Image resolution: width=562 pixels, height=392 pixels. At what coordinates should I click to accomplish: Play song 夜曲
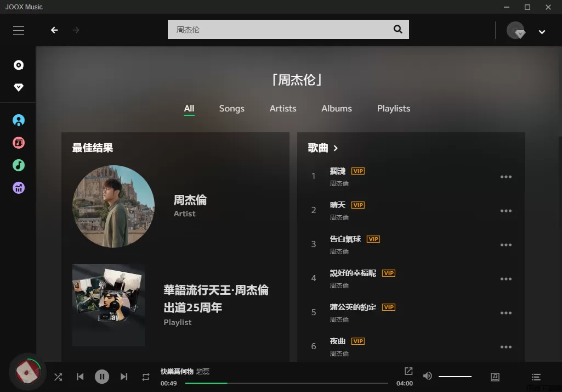pyautogui.click(x=338, y=341)
